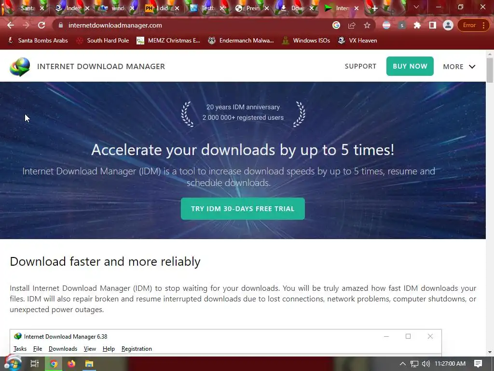Click View menu in IDM screenshot

click(90, 349)
